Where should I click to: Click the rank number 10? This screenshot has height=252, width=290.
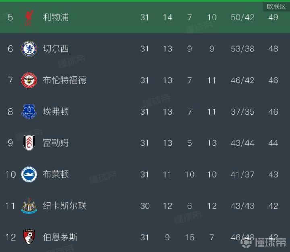[x=10, y=174]
